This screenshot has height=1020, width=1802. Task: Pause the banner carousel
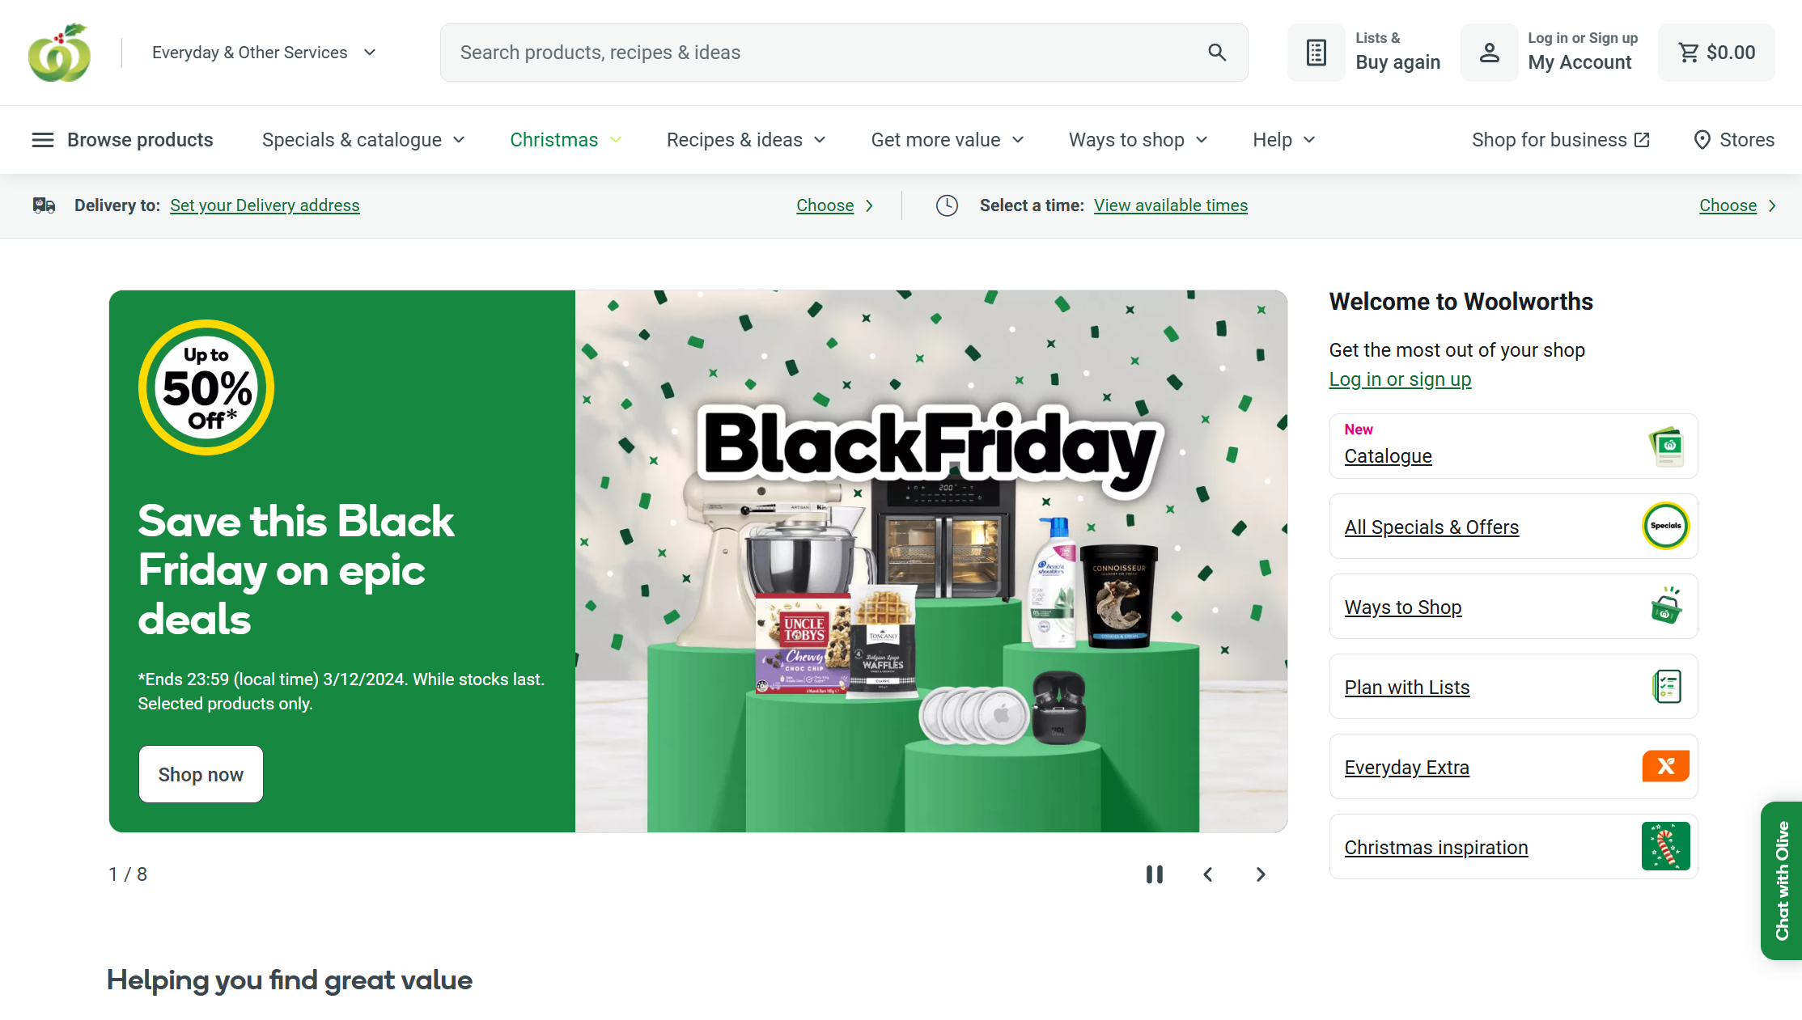1155,874
